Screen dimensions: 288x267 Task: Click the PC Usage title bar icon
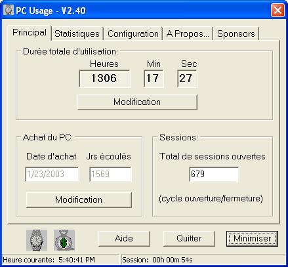(9, 10)
